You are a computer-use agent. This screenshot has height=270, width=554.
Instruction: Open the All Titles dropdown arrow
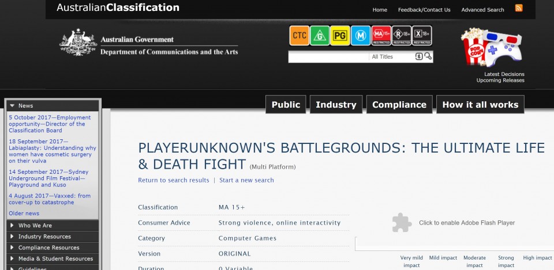point(419,56)
